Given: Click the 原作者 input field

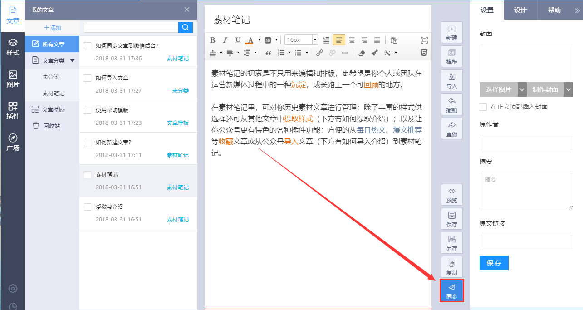Looking at the screenshot, I should click(526, 143).
